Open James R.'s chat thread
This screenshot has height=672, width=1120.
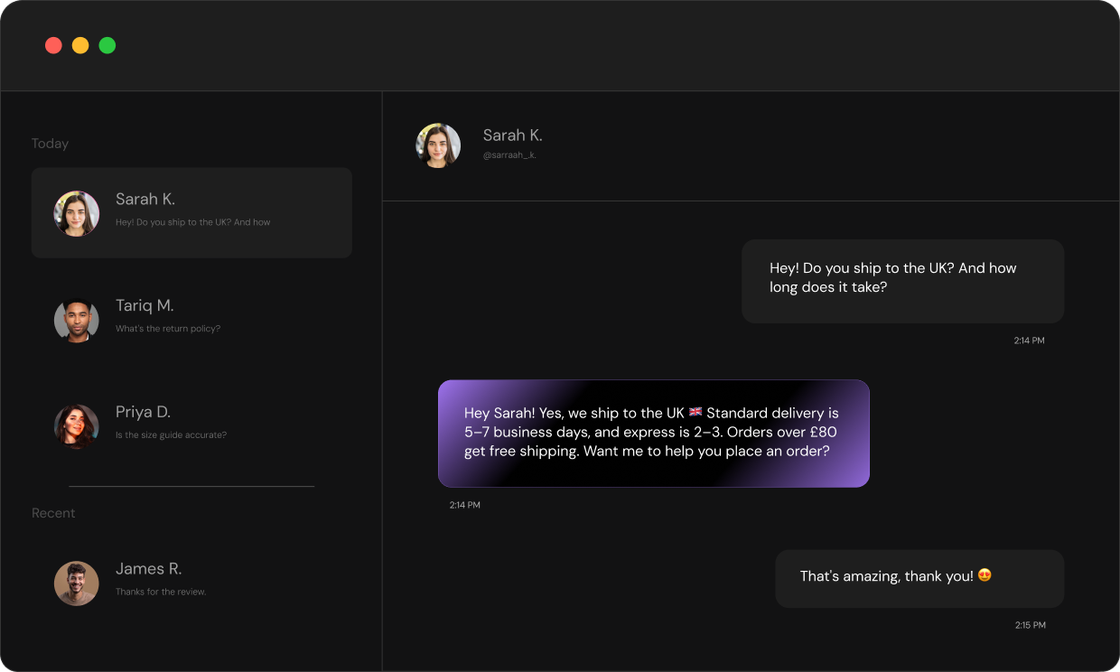point(191,579)
